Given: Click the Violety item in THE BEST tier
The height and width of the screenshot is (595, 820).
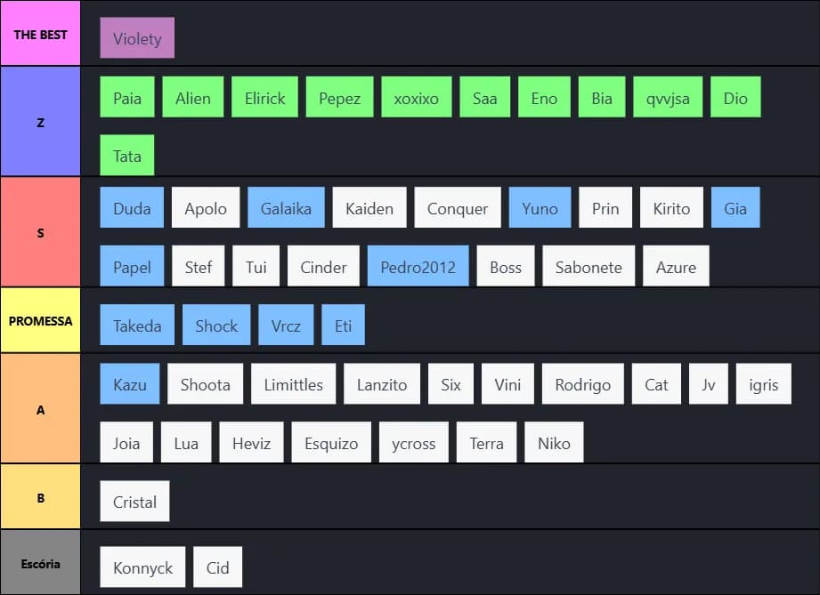Looking at the screenshot, I should 137,38.
